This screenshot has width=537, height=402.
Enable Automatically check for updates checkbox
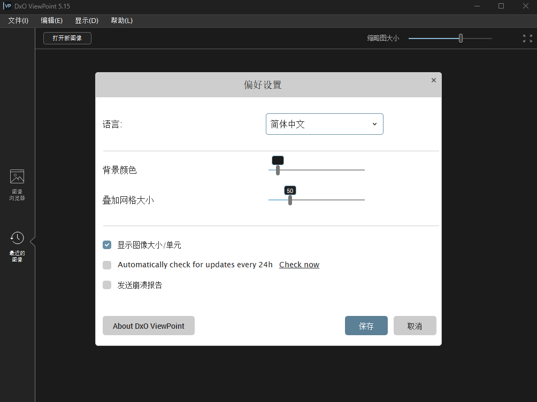click(107, 265)
